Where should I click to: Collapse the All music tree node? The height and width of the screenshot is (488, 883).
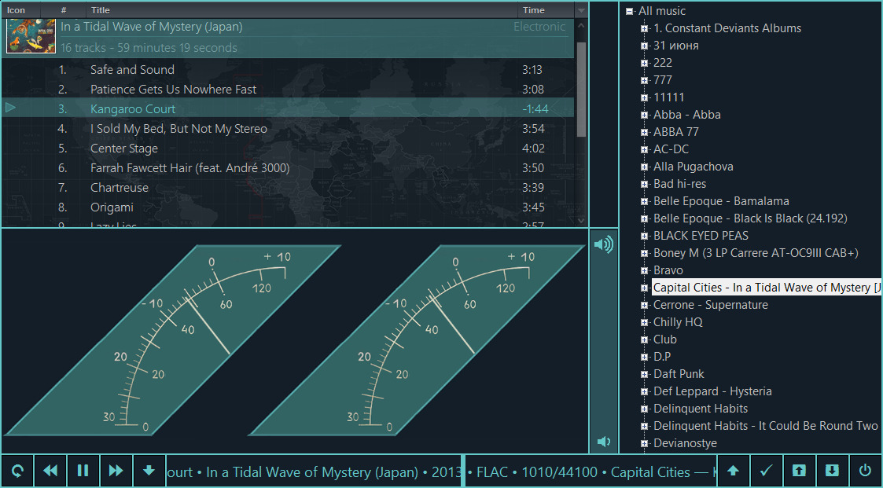pyautogui.click(x=629, y=11)
